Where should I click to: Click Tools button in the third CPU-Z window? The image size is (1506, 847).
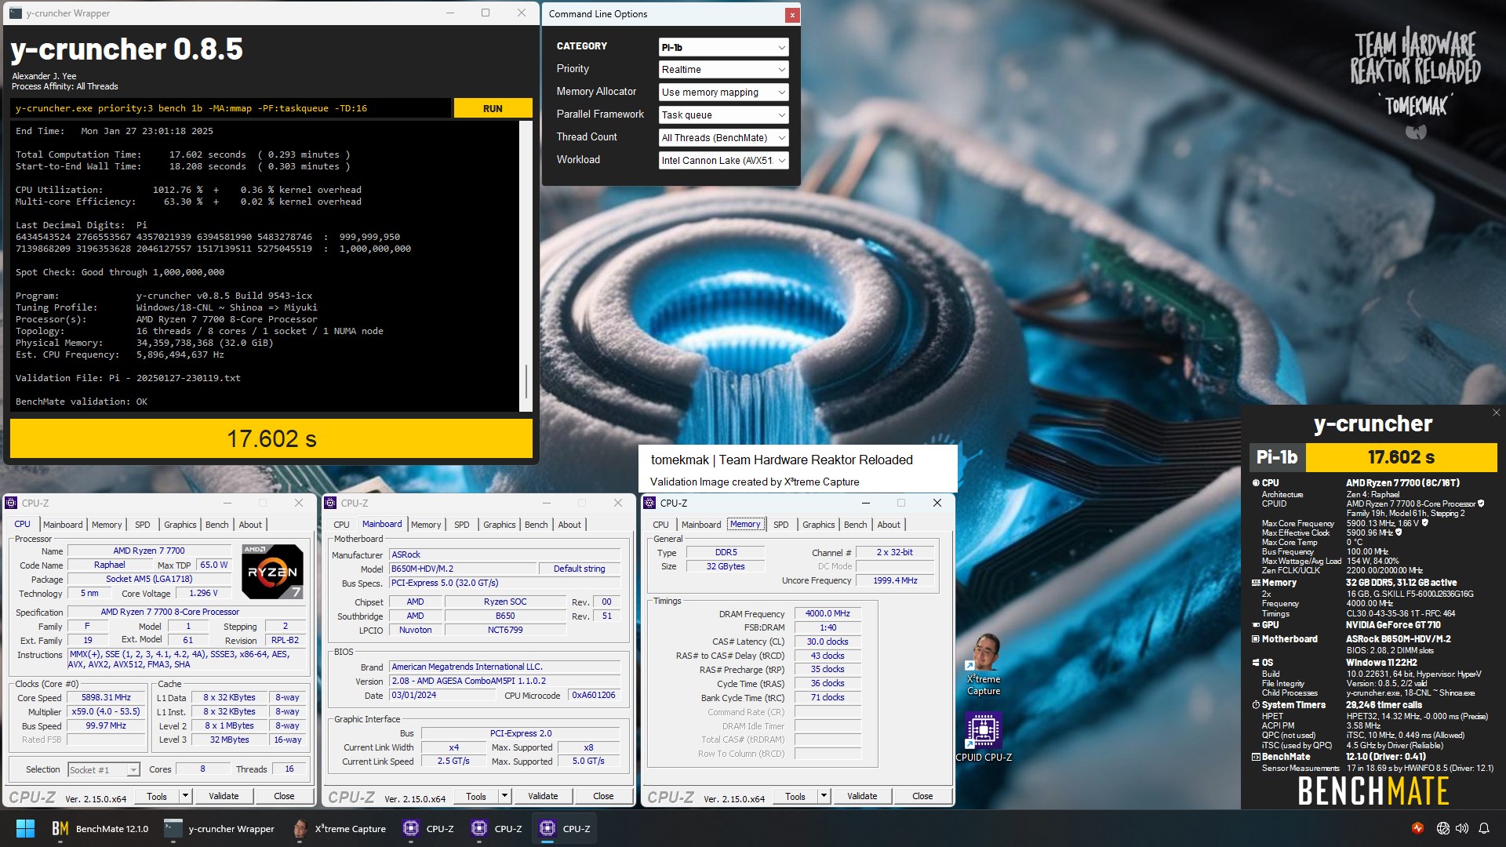coord(795,796)
